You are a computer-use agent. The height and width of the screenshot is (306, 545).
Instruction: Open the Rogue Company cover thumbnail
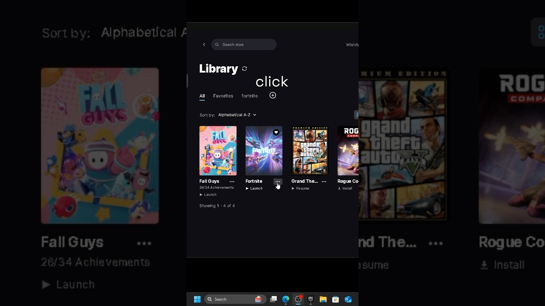click(x=348, y=150)
